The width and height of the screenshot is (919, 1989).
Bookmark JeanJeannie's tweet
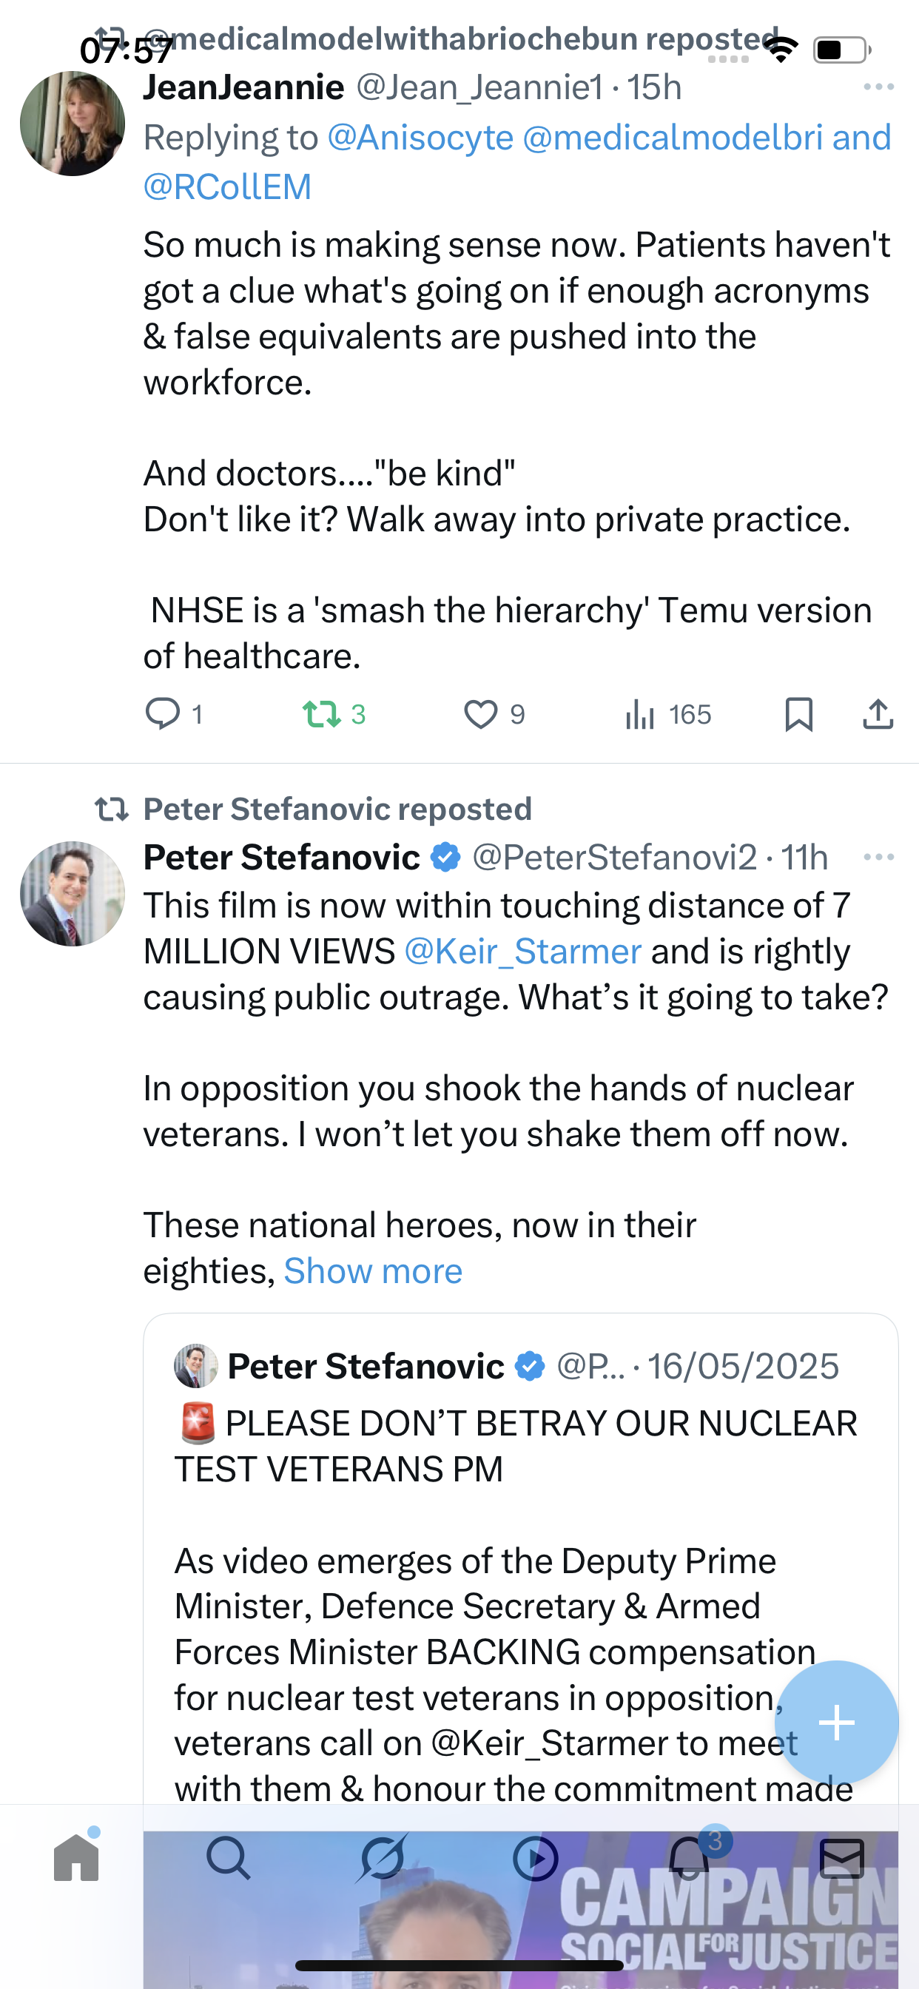798,713
